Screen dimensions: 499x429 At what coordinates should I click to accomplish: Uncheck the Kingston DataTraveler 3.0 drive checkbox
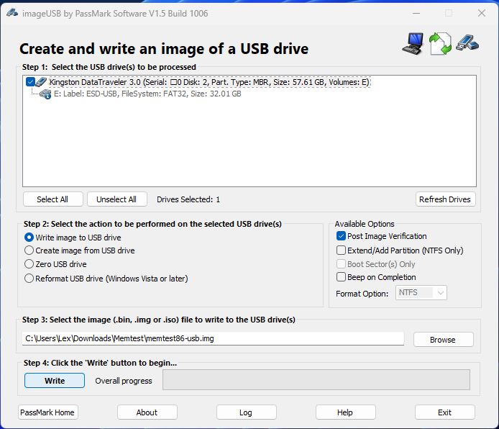point(30,82)
